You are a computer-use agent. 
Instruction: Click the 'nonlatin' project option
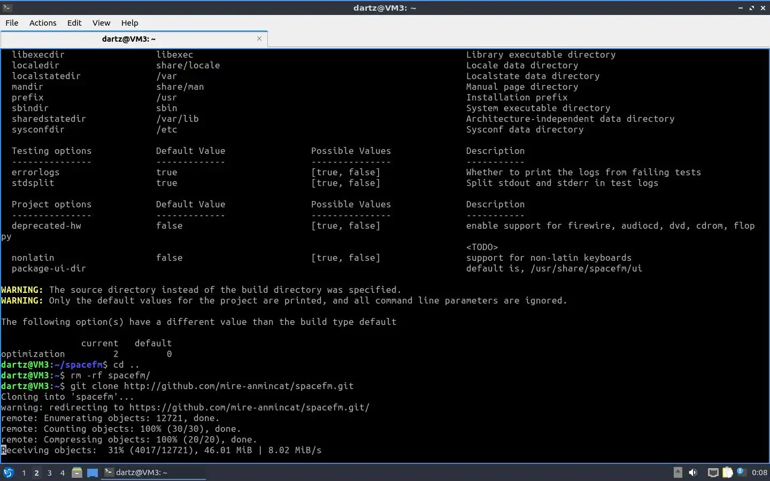[x=33, y=258]
